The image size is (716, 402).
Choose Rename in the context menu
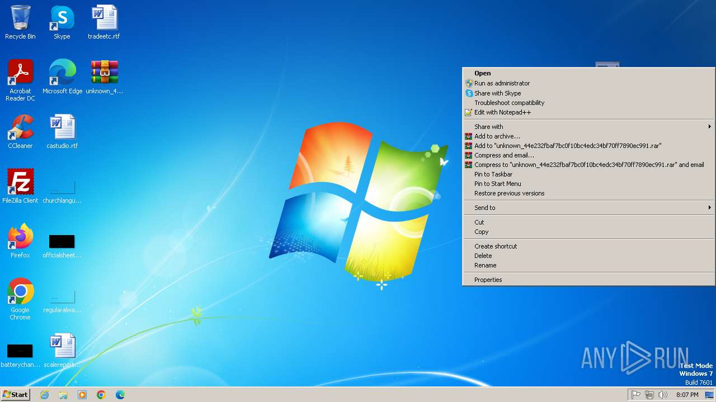coord(588,265)
